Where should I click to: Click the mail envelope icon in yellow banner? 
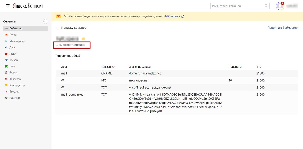(x=59, y=16)
